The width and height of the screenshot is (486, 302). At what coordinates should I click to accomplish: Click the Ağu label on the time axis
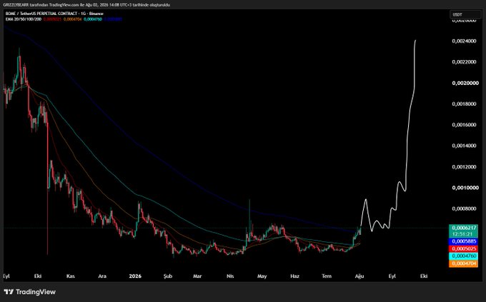(x=359, y=276)
